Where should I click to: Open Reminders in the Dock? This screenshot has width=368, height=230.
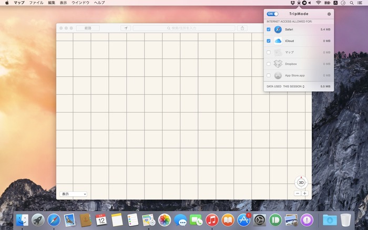pyautogui.click(x=133, y=220)
